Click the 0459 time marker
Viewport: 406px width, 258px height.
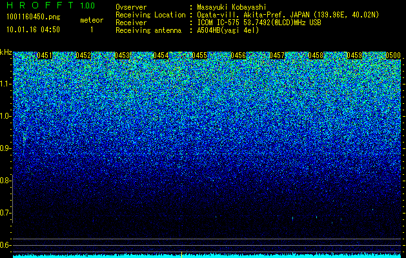[354, 55]
